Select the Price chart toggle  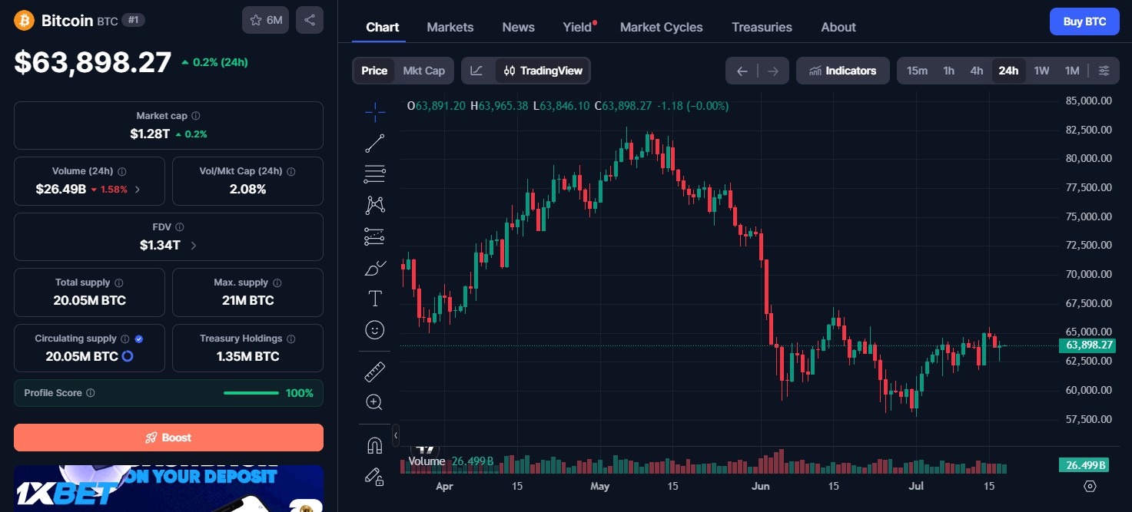click(x=374, y=71)
